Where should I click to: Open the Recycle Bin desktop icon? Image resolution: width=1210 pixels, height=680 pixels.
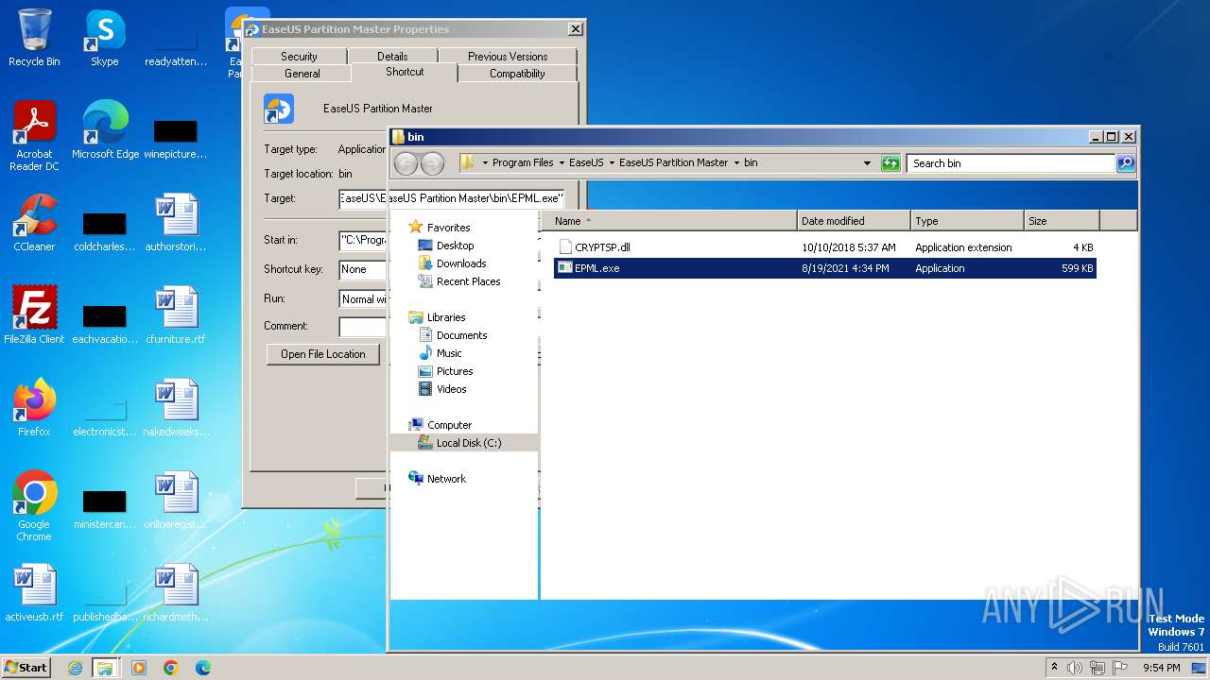(34, 38)
